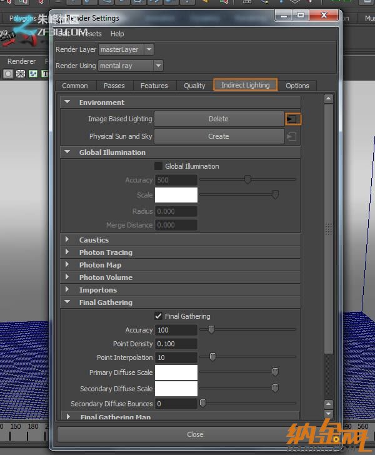Click the Image Based Lighting node link icon

[293, 119]
